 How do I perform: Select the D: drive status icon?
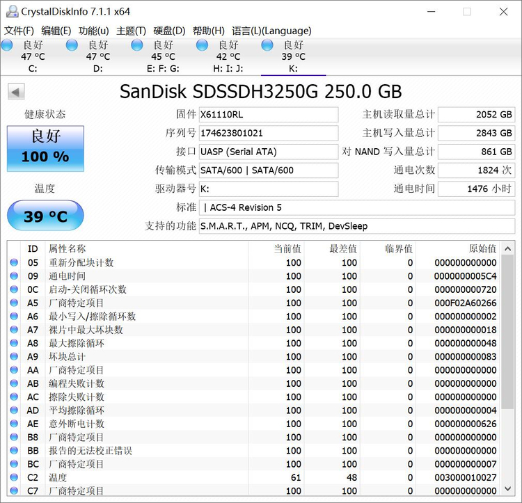(x=72, y=45)
